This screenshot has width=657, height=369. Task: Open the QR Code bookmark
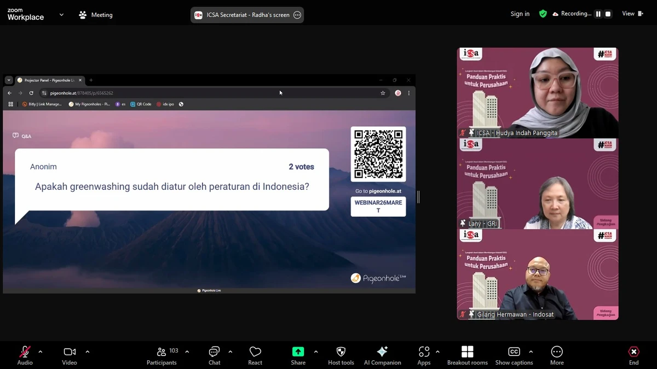pyautogui.click(x=141, y=104)
